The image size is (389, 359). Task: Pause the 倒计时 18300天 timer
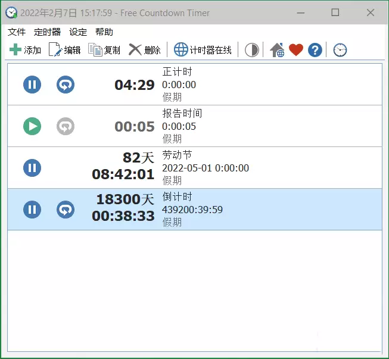(x=32, y=210)
